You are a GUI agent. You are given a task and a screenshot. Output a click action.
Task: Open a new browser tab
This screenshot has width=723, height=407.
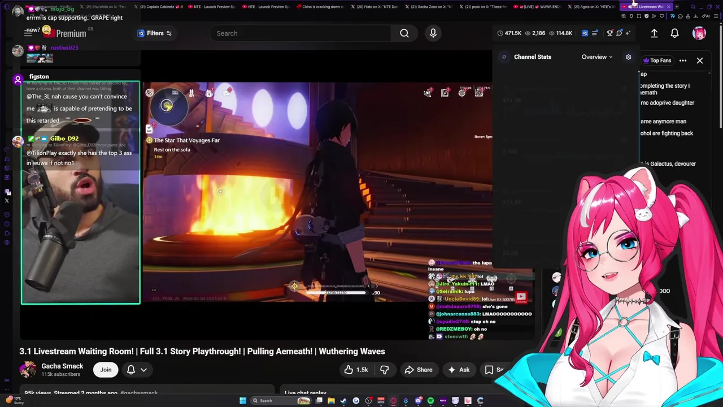coord(677,7)
